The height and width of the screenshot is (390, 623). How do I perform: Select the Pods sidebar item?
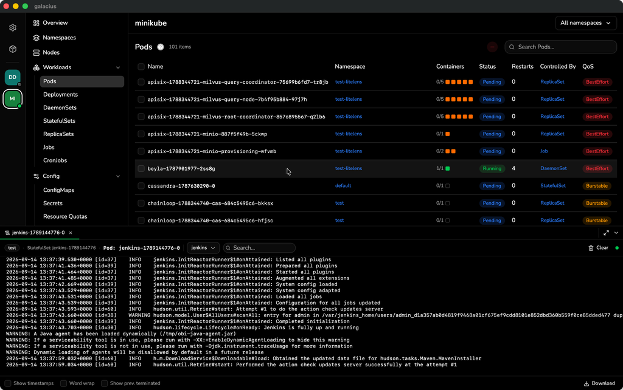click(x=82, y=81)
